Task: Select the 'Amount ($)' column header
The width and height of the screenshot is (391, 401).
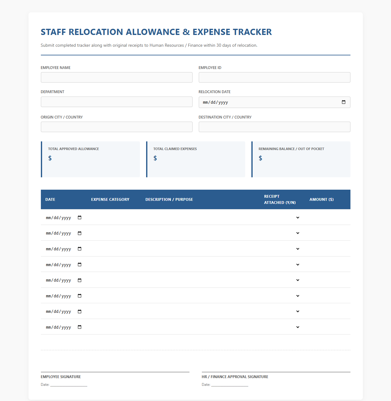Action: 322,200
